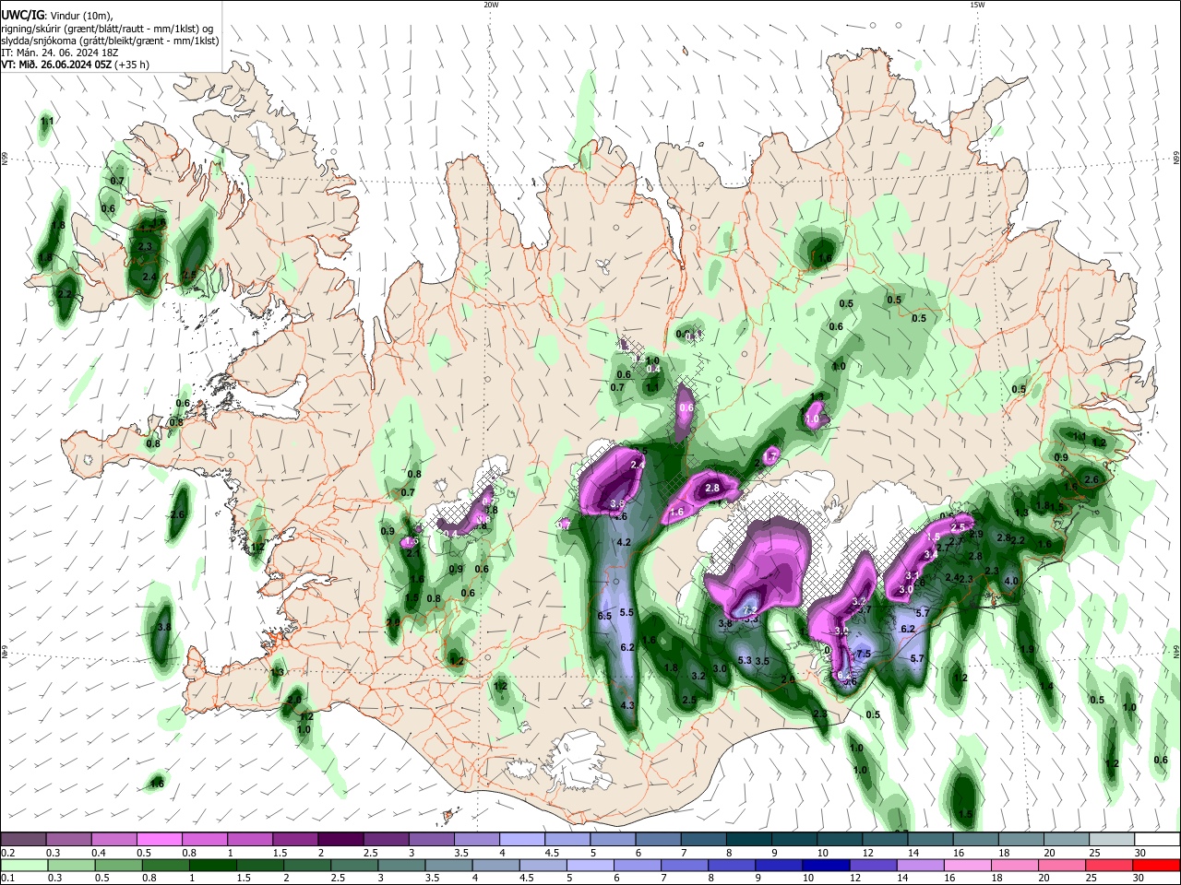Click the slate blue 6 swatch in the upper snow scale
The height and width of the screenshot is (885, 1181).
click(657, 839)
